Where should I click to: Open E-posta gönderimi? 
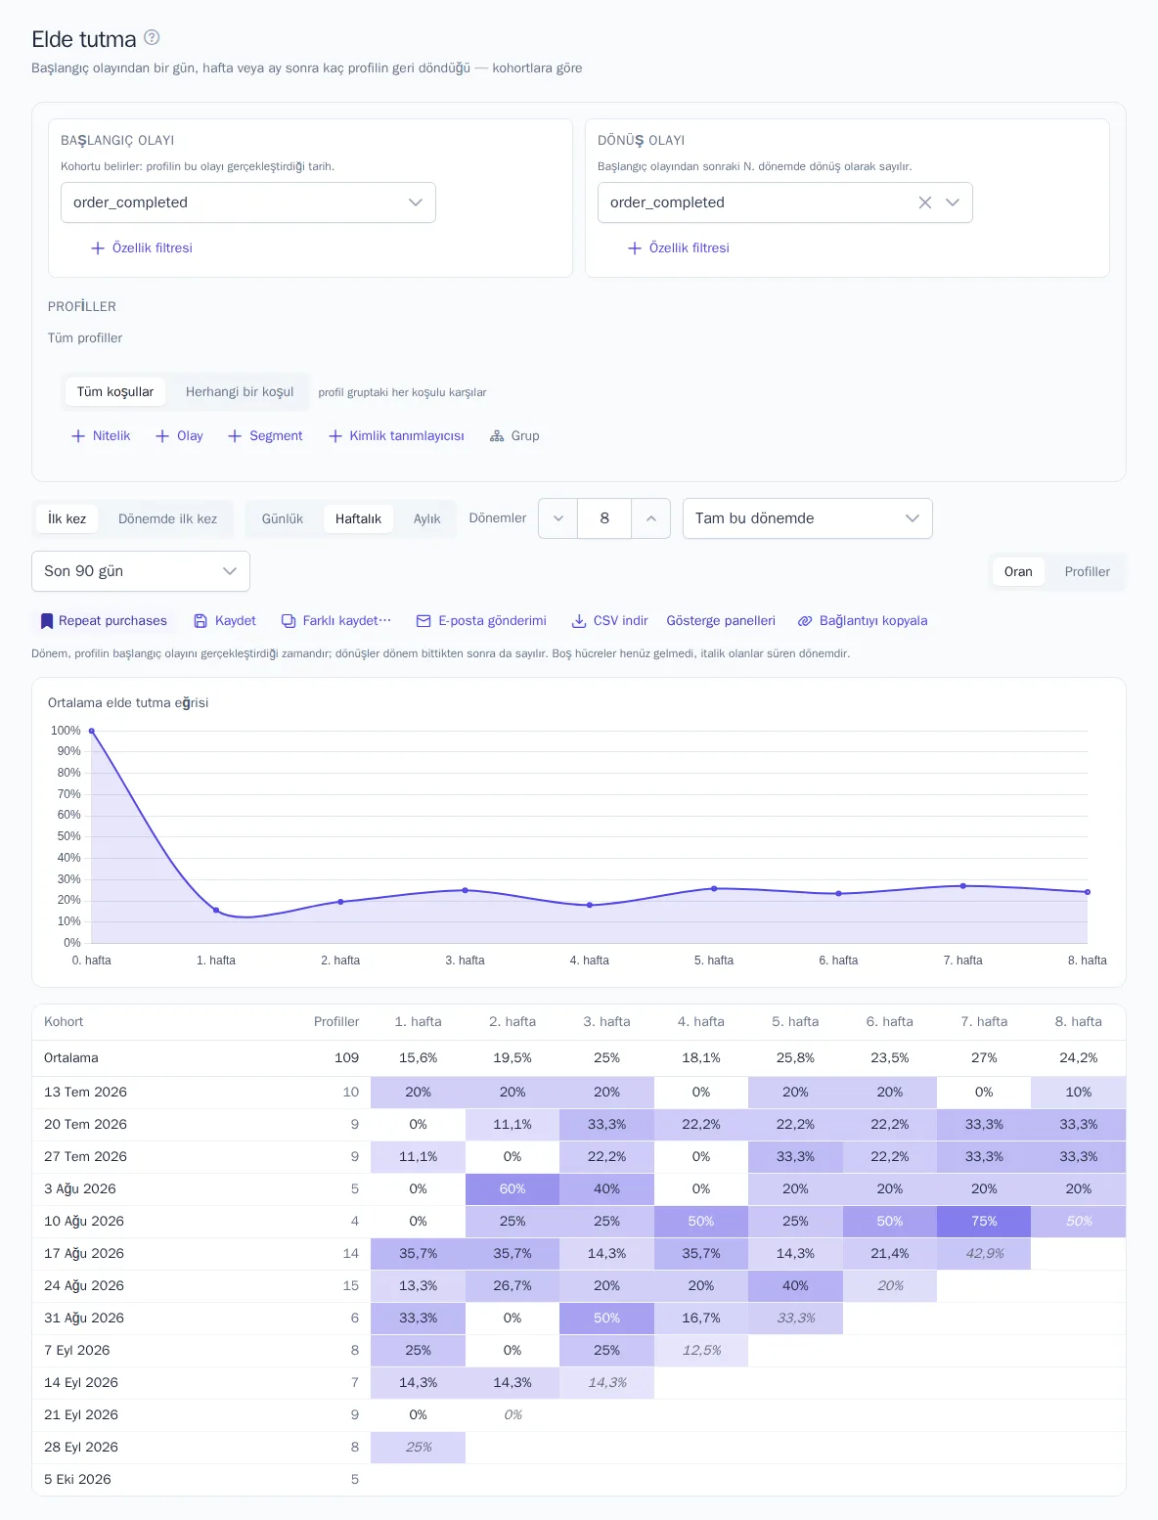(x=481, y=621)
